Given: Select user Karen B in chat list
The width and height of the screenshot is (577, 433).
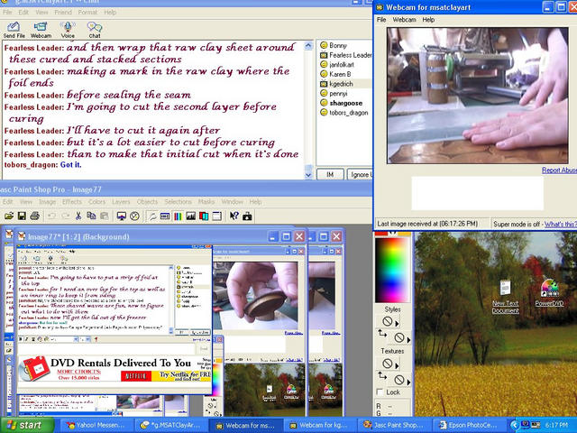Looking at the screenshot, I should click(x=340, y=74).
